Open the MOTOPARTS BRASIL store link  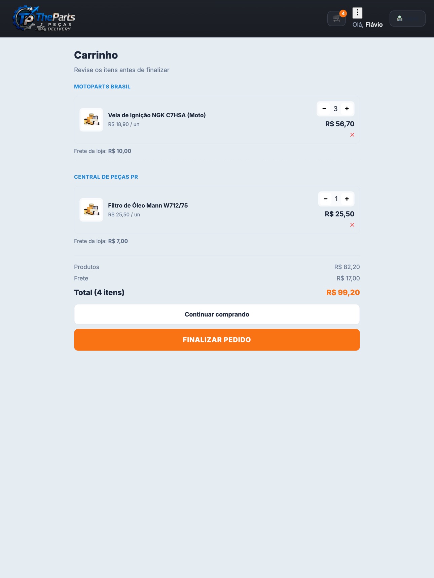[102, 87]
